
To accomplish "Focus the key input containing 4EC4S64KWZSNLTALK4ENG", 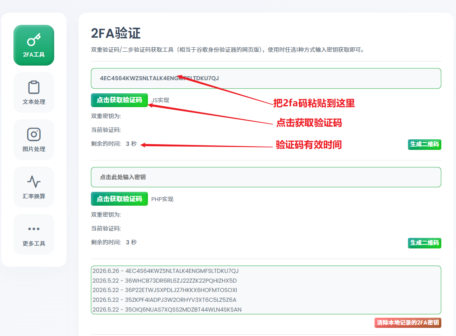I will click(x=266, y=79).
